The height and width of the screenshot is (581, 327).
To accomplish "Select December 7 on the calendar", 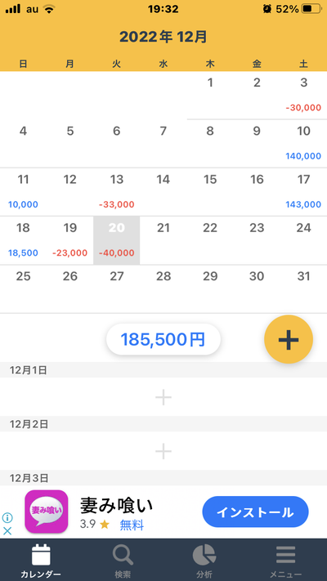I will [163, 143].
